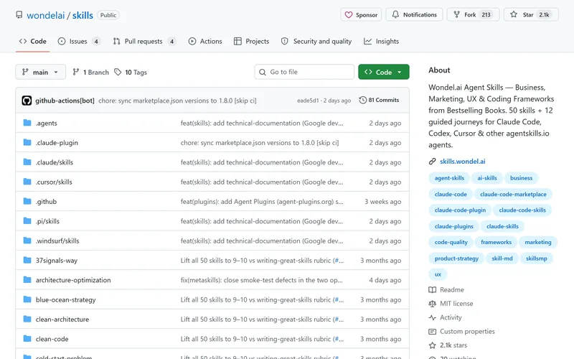
Task: Click the folder icon for 37signals-way
Action: [27, 260]
